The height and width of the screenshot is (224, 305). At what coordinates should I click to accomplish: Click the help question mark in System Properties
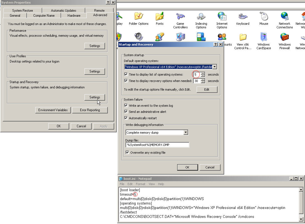click(108, 2)
